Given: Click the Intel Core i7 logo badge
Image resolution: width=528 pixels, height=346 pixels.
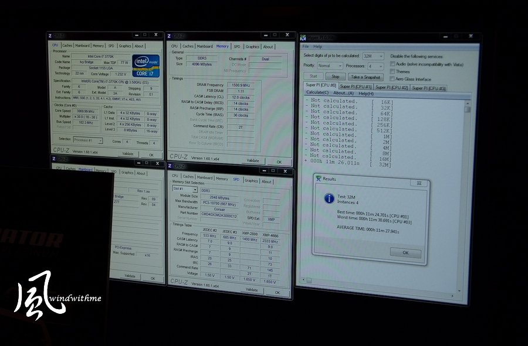Looking at the screenshot, I should [146, 66].
